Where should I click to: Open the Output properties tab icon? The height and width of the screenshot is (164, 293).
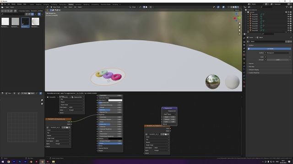244,45
